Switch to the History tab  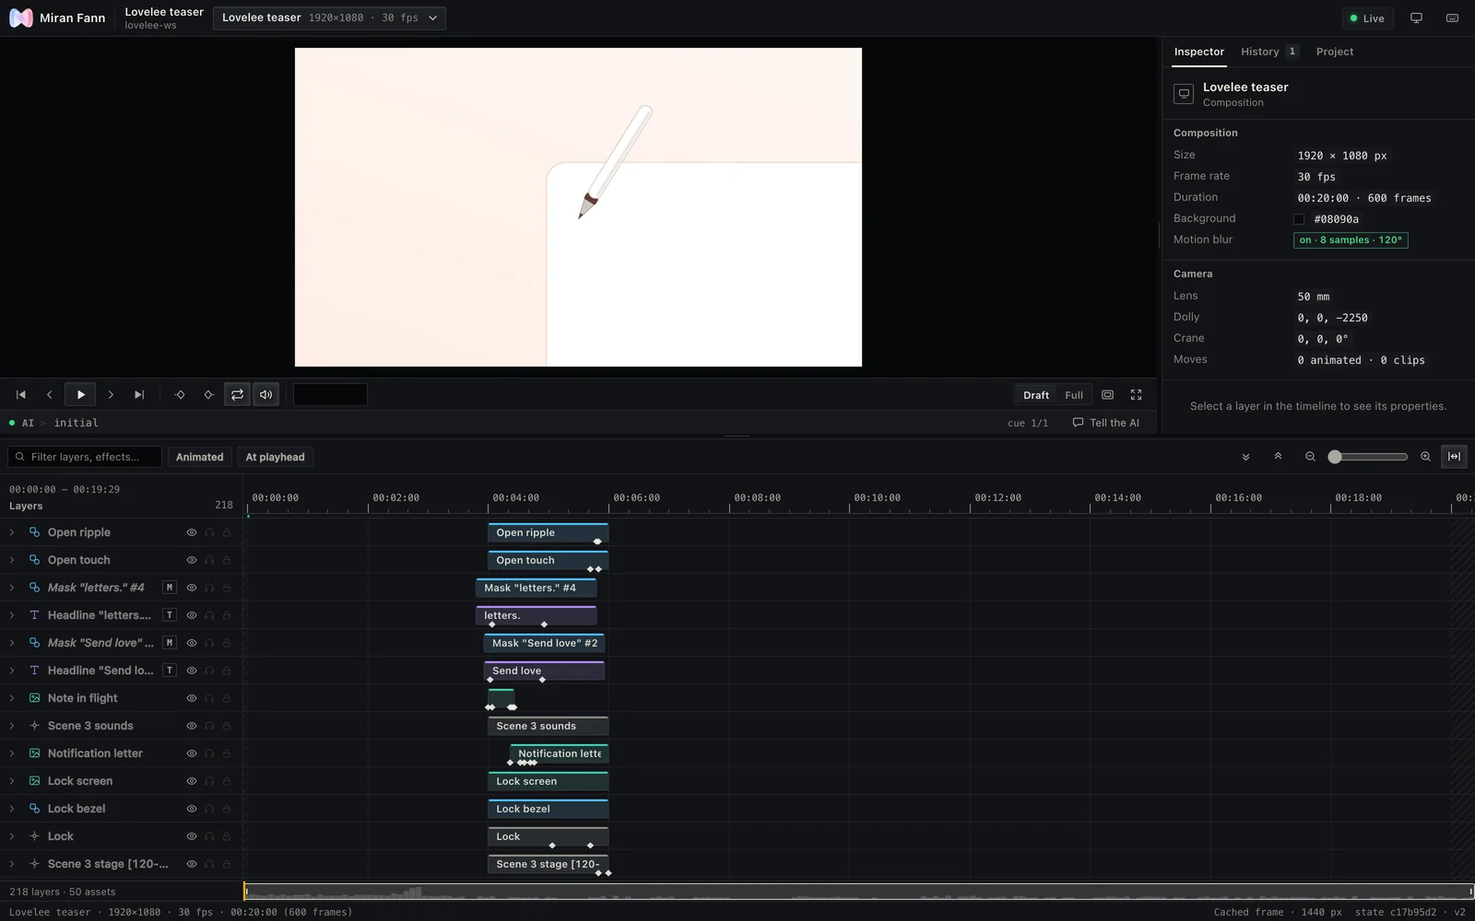click(1268, 52)
